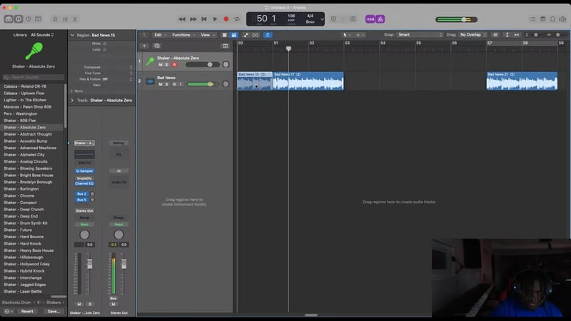Toggle the Region Loop checkbox
The image size is (571, 321).
105,49
